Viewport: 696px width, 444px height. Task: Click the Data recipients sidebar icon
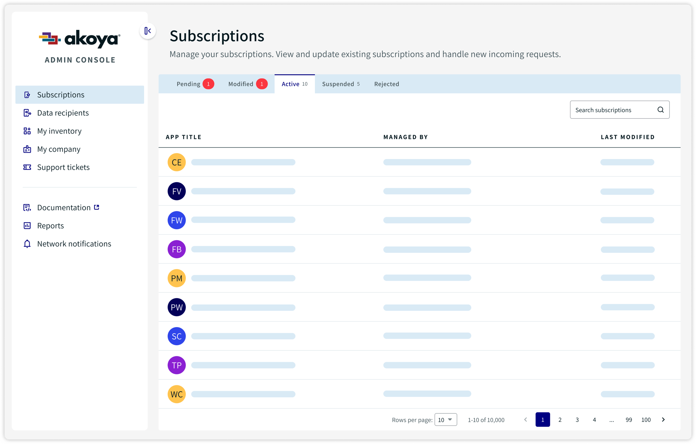point(27,113)
